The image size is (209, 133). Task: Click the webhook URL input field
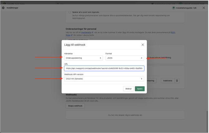104,68
